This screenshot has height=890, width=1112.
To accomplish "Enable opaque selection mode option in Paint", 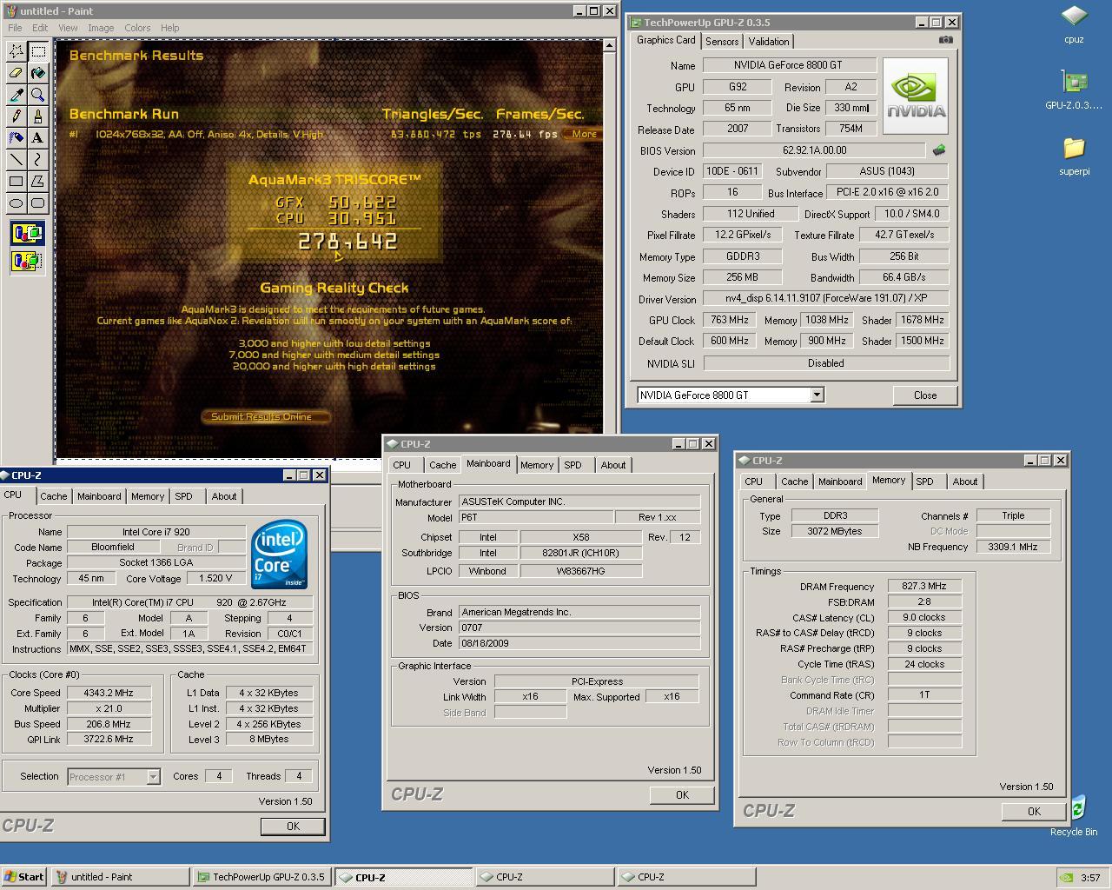I will [x=27, y=235].
